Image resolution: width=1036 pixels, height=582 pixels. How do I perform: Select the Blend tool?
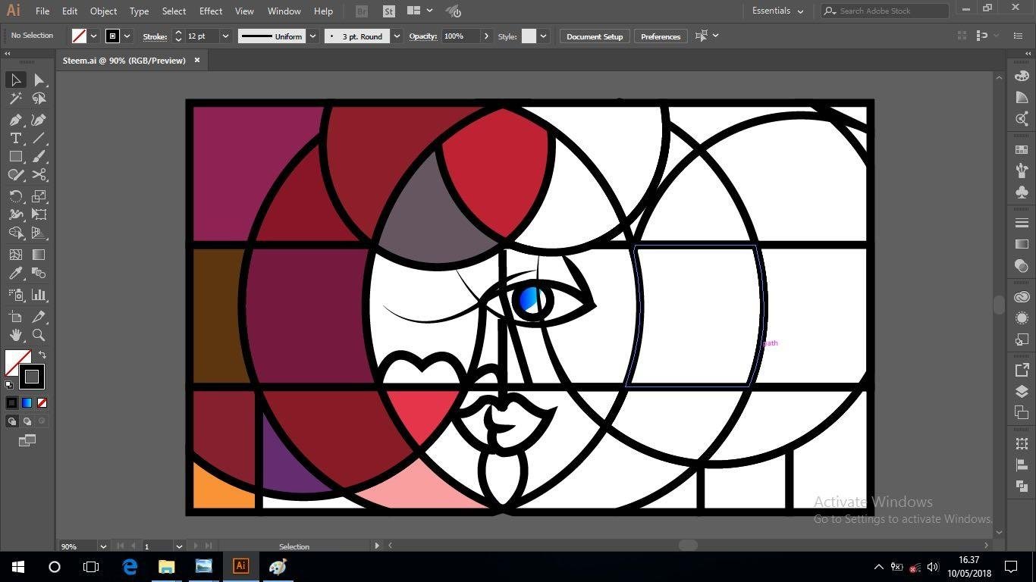click(39, 273)
